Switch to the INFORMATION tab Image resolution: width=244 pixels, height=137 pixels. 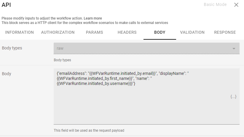tap(20, 32)
